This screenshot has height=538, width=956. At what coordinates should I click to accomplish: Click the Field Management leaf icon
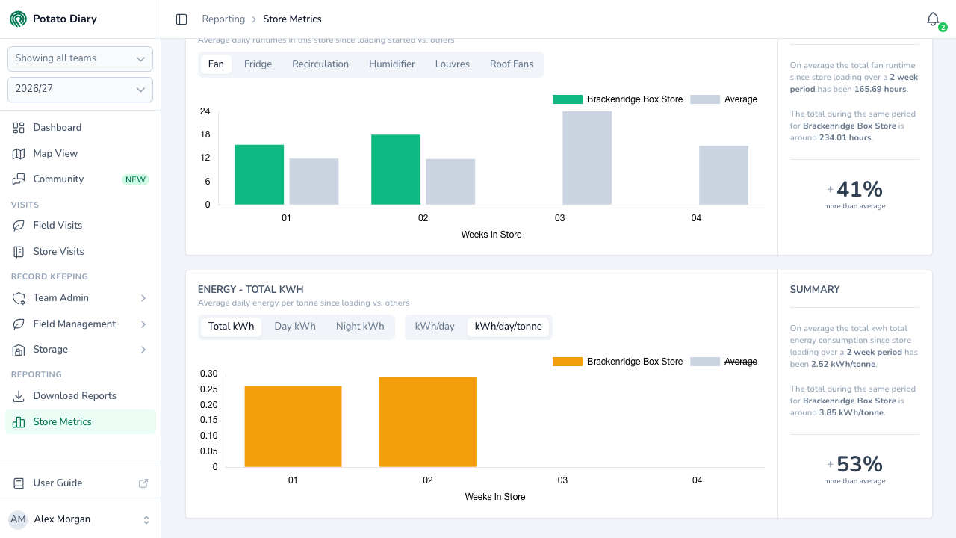pos(19,324)
